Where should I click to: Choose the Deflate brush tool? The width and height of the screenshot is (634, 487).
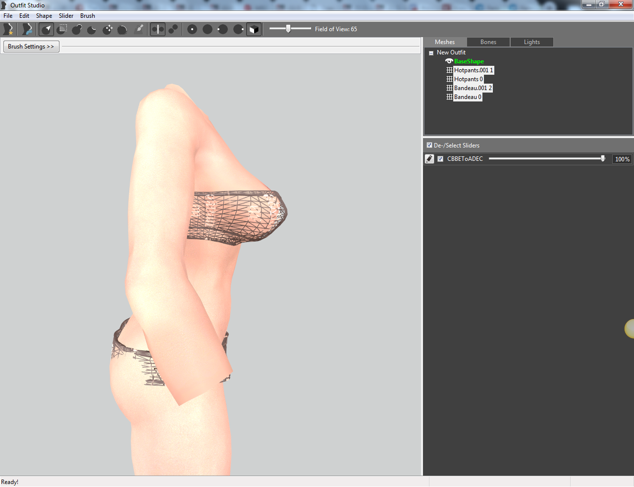click(92, 29)
